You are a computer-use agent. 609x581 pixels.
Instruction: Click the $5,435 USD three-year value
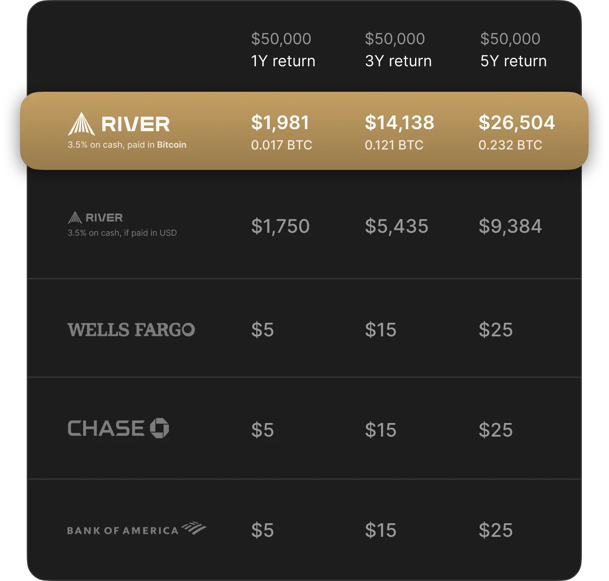pyautogui.click(x=396, y=226)
